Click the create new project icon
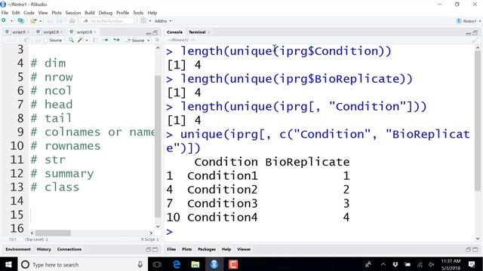This screenshot has width=483, height=271. click(20, 21)
